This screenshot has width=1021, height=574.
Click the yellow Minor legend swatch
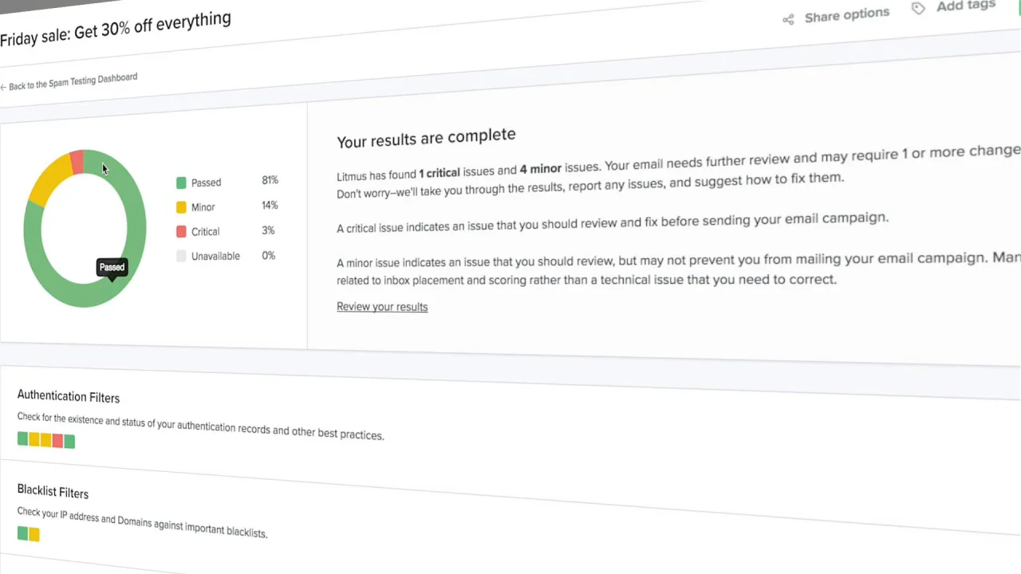[181, 207]
